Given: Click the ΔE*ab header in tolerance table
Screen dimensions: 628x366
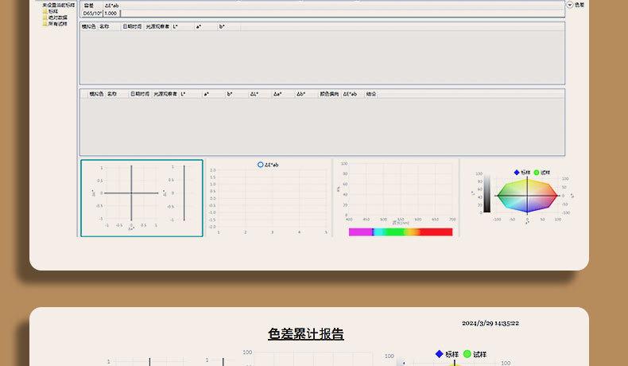Looking at the screenshot, I should (112, 6).
